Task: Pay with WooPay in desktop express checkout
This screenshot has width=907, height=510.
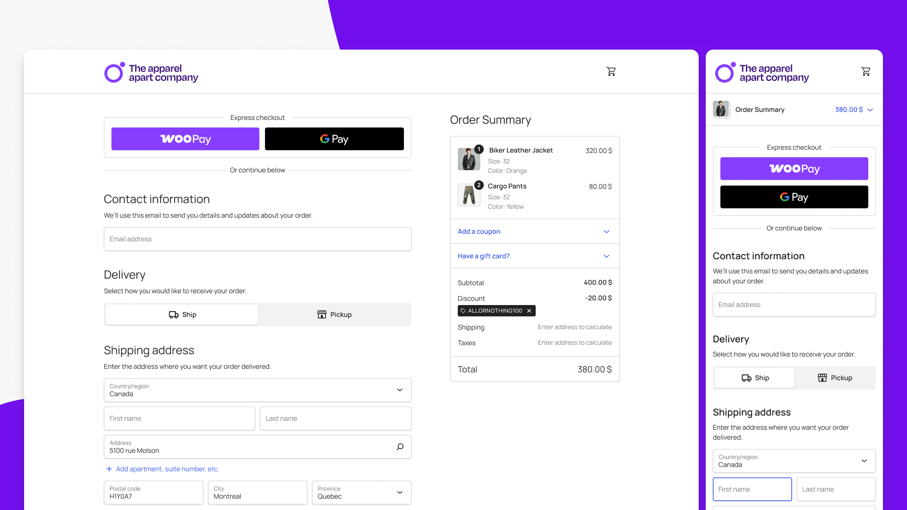Action: tap(185, 139)
